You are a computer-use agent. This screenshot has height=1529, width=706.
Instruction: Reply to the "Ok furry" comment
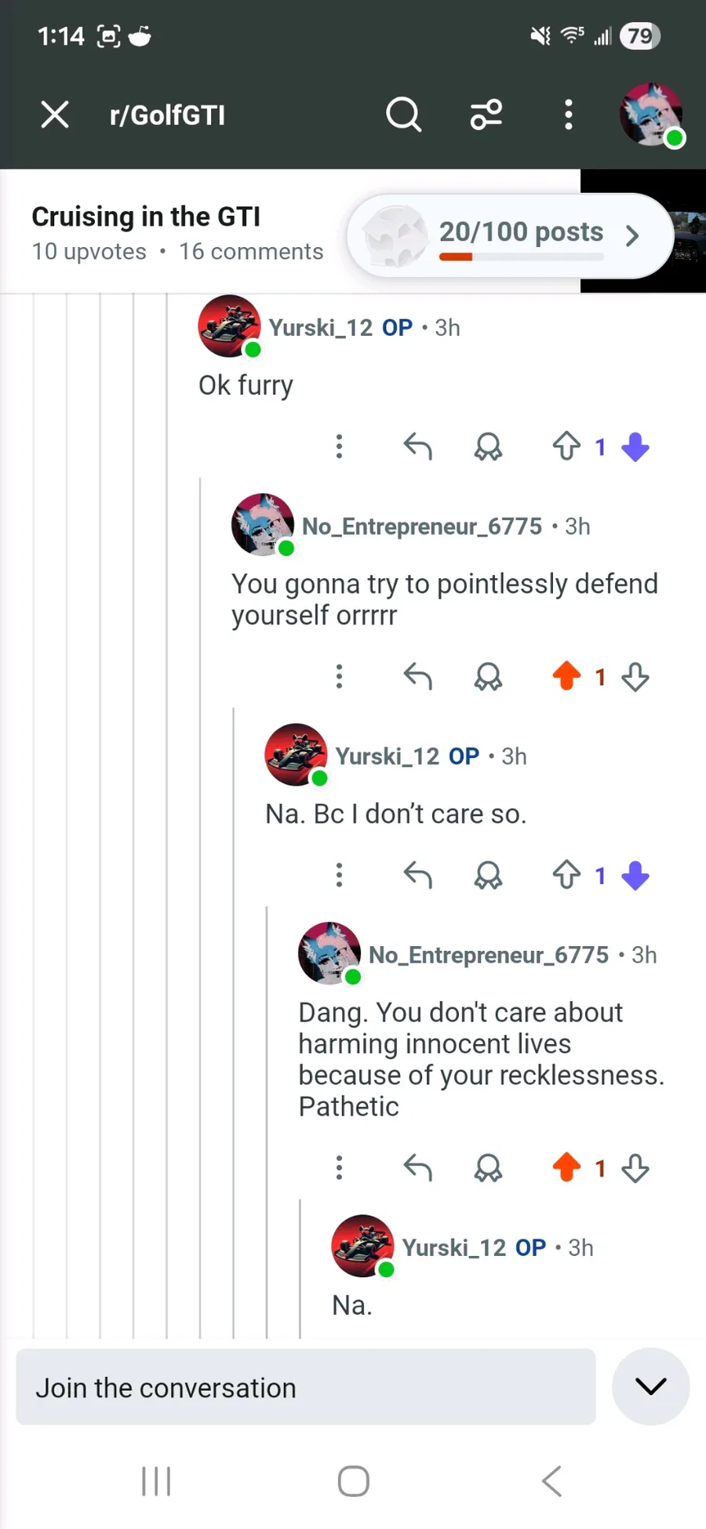418,447
